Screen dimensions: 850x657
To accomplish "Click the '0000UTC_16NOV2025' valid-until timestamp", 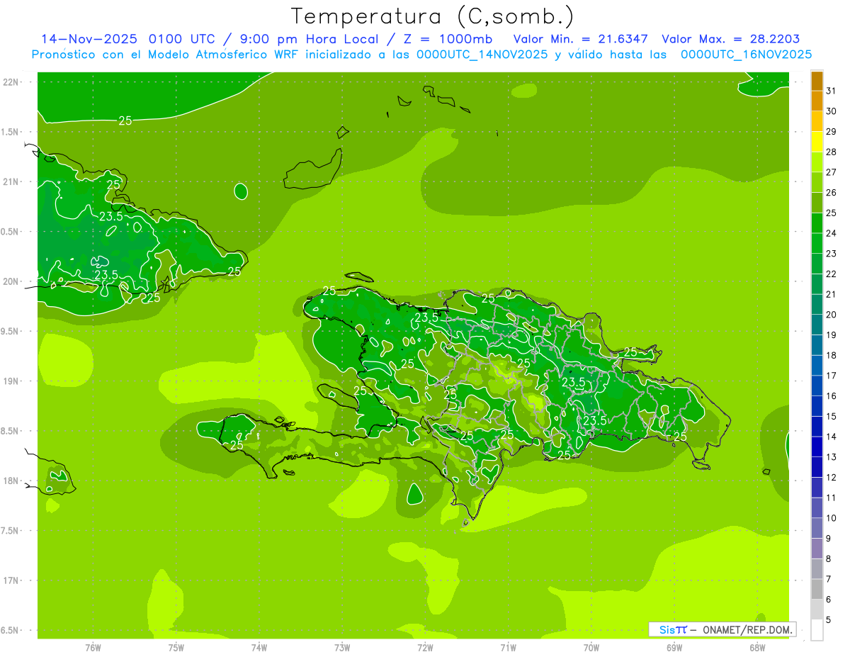I will pyautogui.click(x=746, y=55).
